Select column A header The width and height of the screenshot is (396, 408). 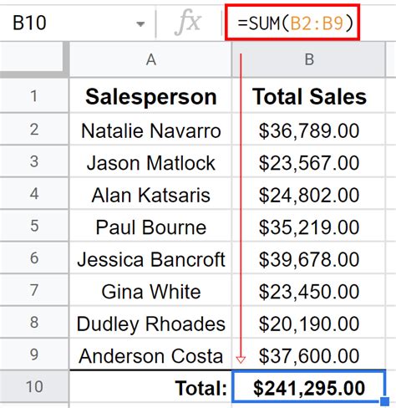(150, 59)
